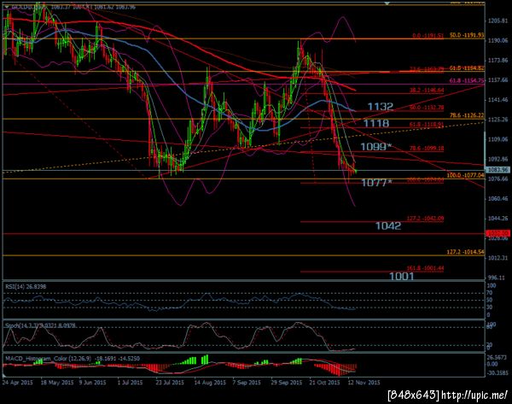Click price scale value 1044.26
This screenshot has height=404, width=512.
pos(498,219)
